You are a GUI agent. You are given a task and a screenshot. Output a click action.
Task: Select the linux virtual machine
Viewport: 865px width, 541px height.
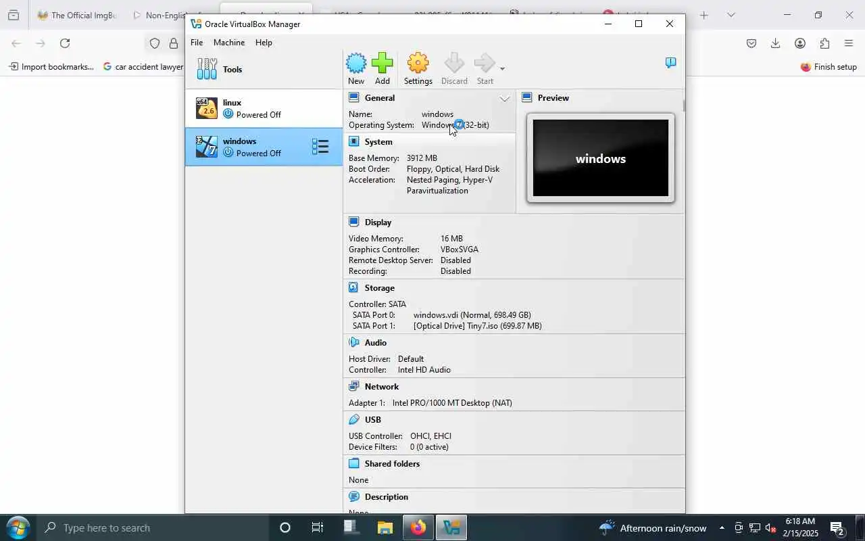(x=264, y=108)
